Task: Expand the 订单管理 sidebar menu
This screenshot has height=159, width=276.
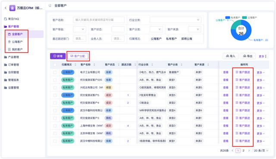Action: (x=13, y=65)
